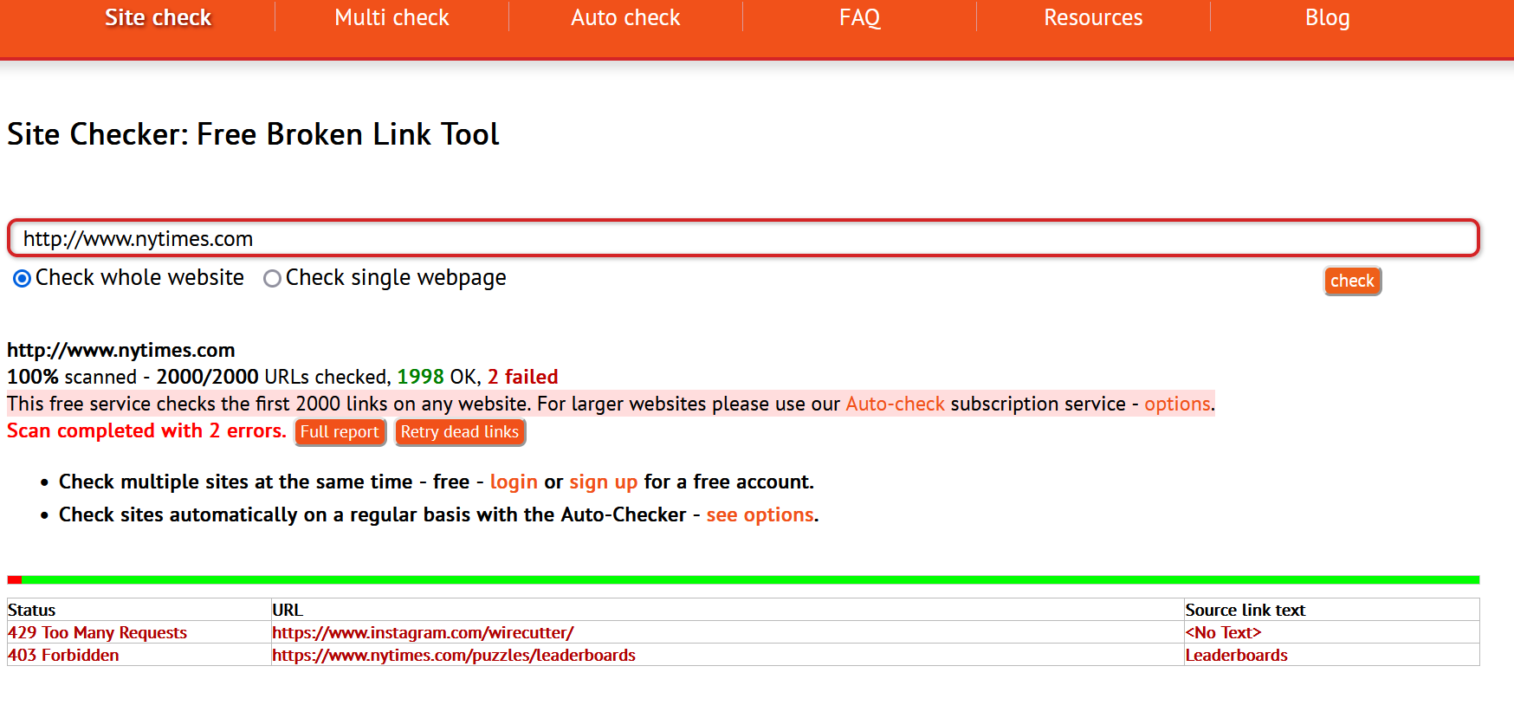The height and width of the screenshot is (718, 1514).
Task: Click the orange check button
Action: click(x=1352, y=281)
